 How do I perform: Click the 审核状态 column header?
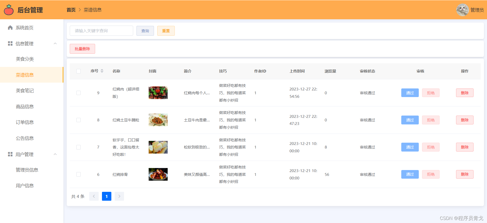(367, 71)
